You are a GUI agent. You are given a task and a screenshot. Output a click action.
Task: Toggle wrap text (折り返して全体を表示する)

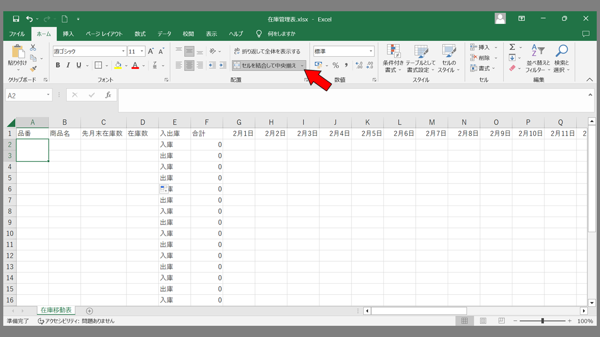click(x=267, y=51)
